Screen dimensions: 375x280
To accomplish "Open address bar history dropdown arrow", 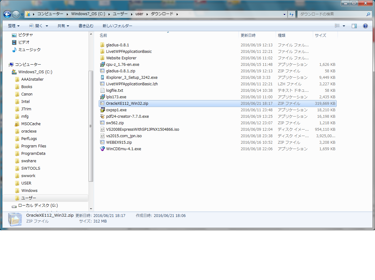I will (x=285, y=14).
